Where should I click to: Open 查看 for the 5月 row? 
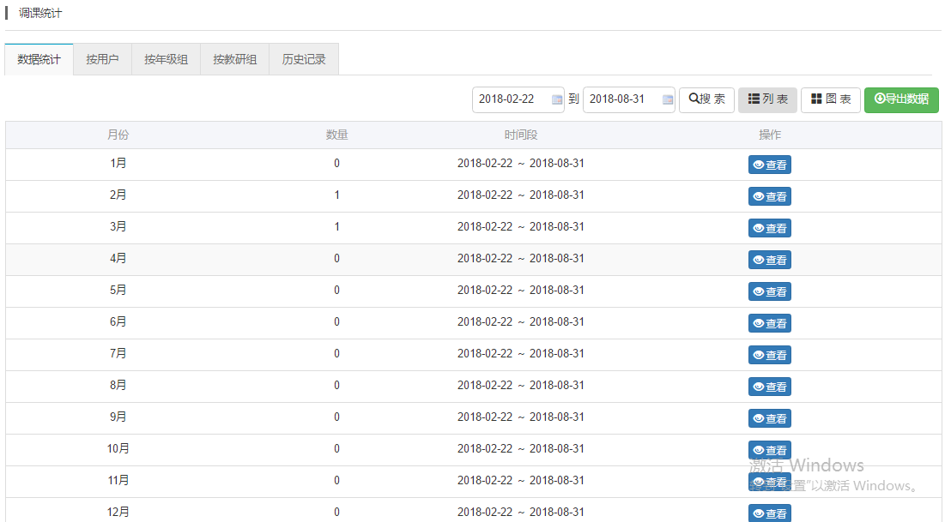click(769, 291)
